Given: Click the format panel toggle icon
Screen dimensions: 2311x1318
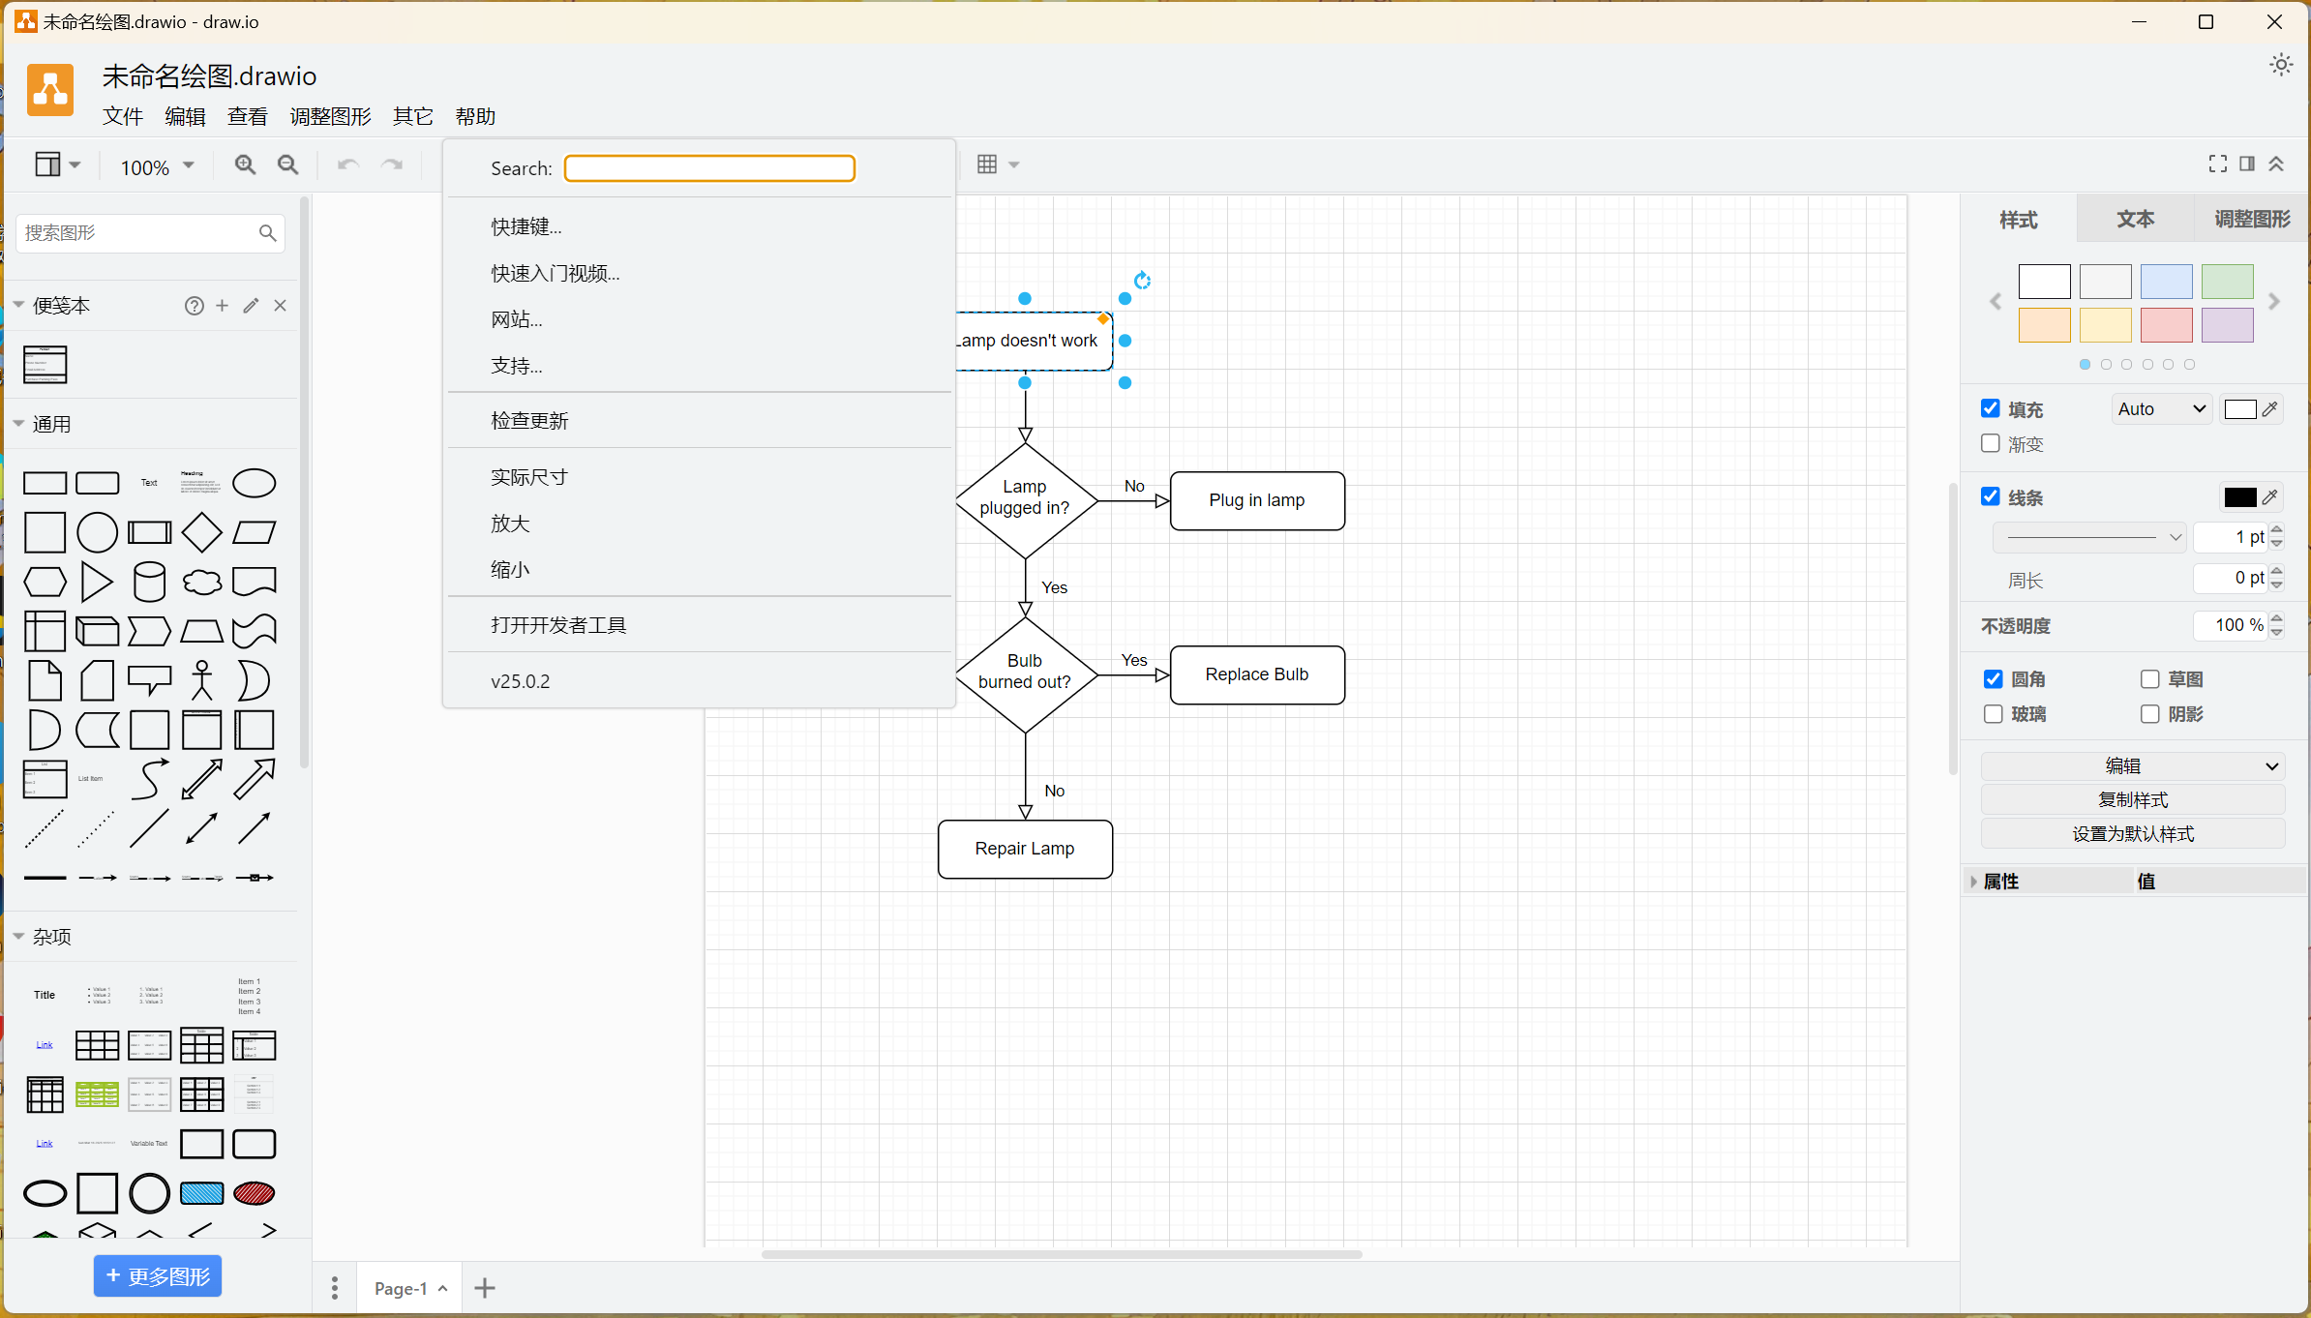Looking at the screenshot, I should point(2247,165).
